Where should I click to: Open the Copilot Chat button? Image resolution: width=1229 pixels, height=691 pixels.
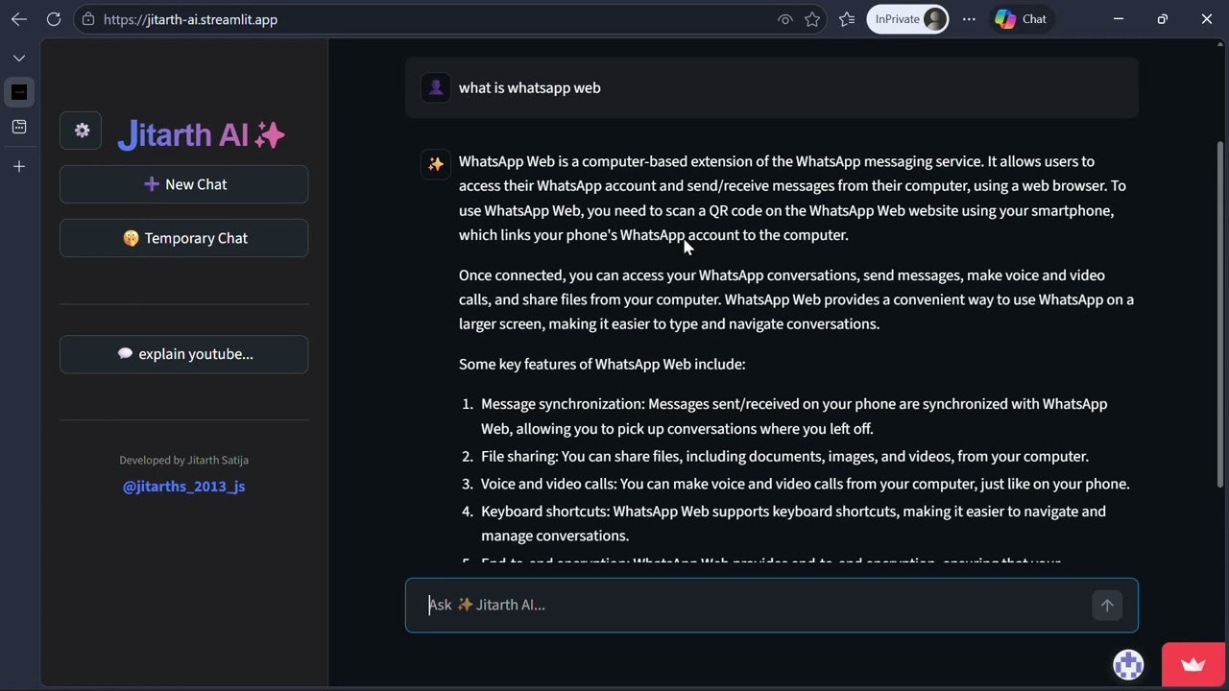(x=1021, y=19)
